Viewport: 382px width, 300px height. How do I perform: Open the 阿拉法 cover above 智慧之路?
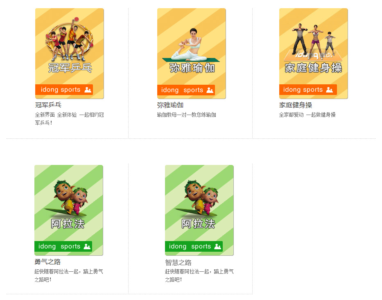[199, 210]
